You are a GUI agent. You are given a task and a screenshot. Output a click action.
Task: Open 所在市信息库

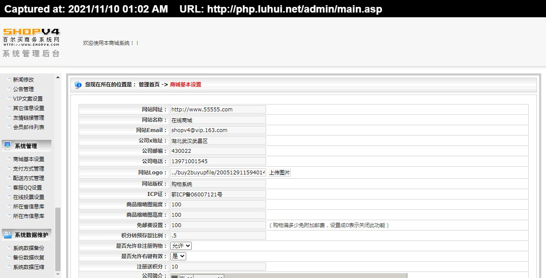[29, 216]
